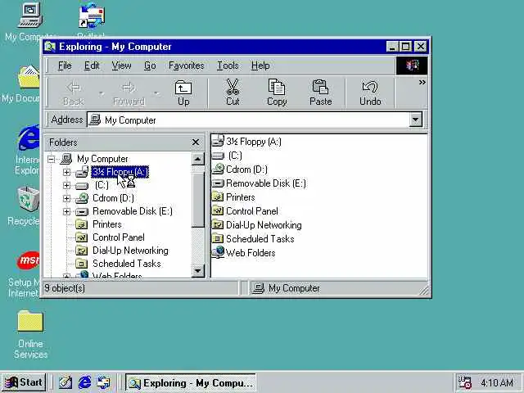Click the 9 object(s) status bar text
The width and height of the screenshot is (524, 393).
click(x=65, y=288)
